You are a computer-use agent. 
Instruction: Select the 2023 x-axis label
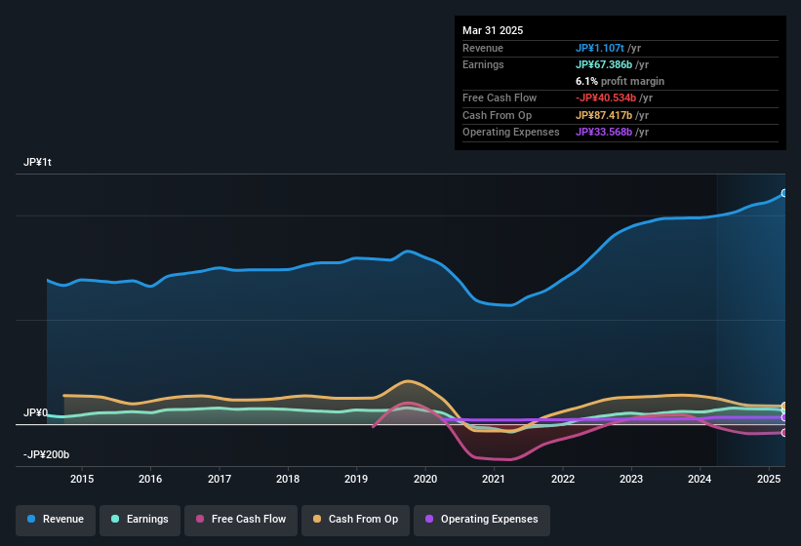pos(631,479)
